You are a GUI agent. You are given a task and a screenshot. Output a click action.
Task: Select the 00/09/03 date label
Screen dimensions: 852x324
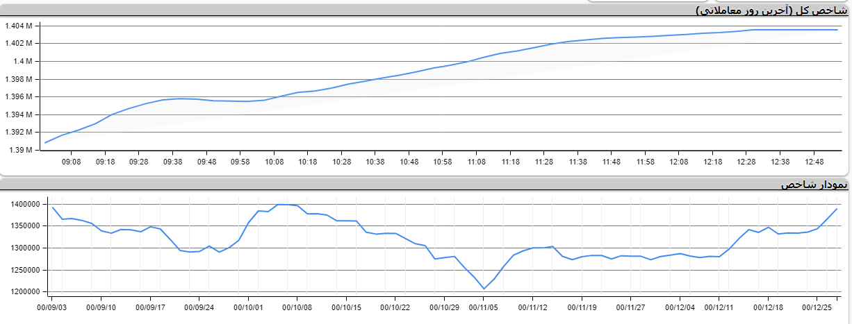tap(52, 307)
